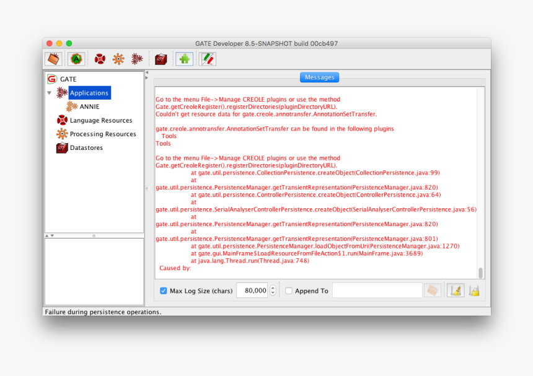
Task: Click the save log icon
Action: pyautogui.click(x=474, y=290)
